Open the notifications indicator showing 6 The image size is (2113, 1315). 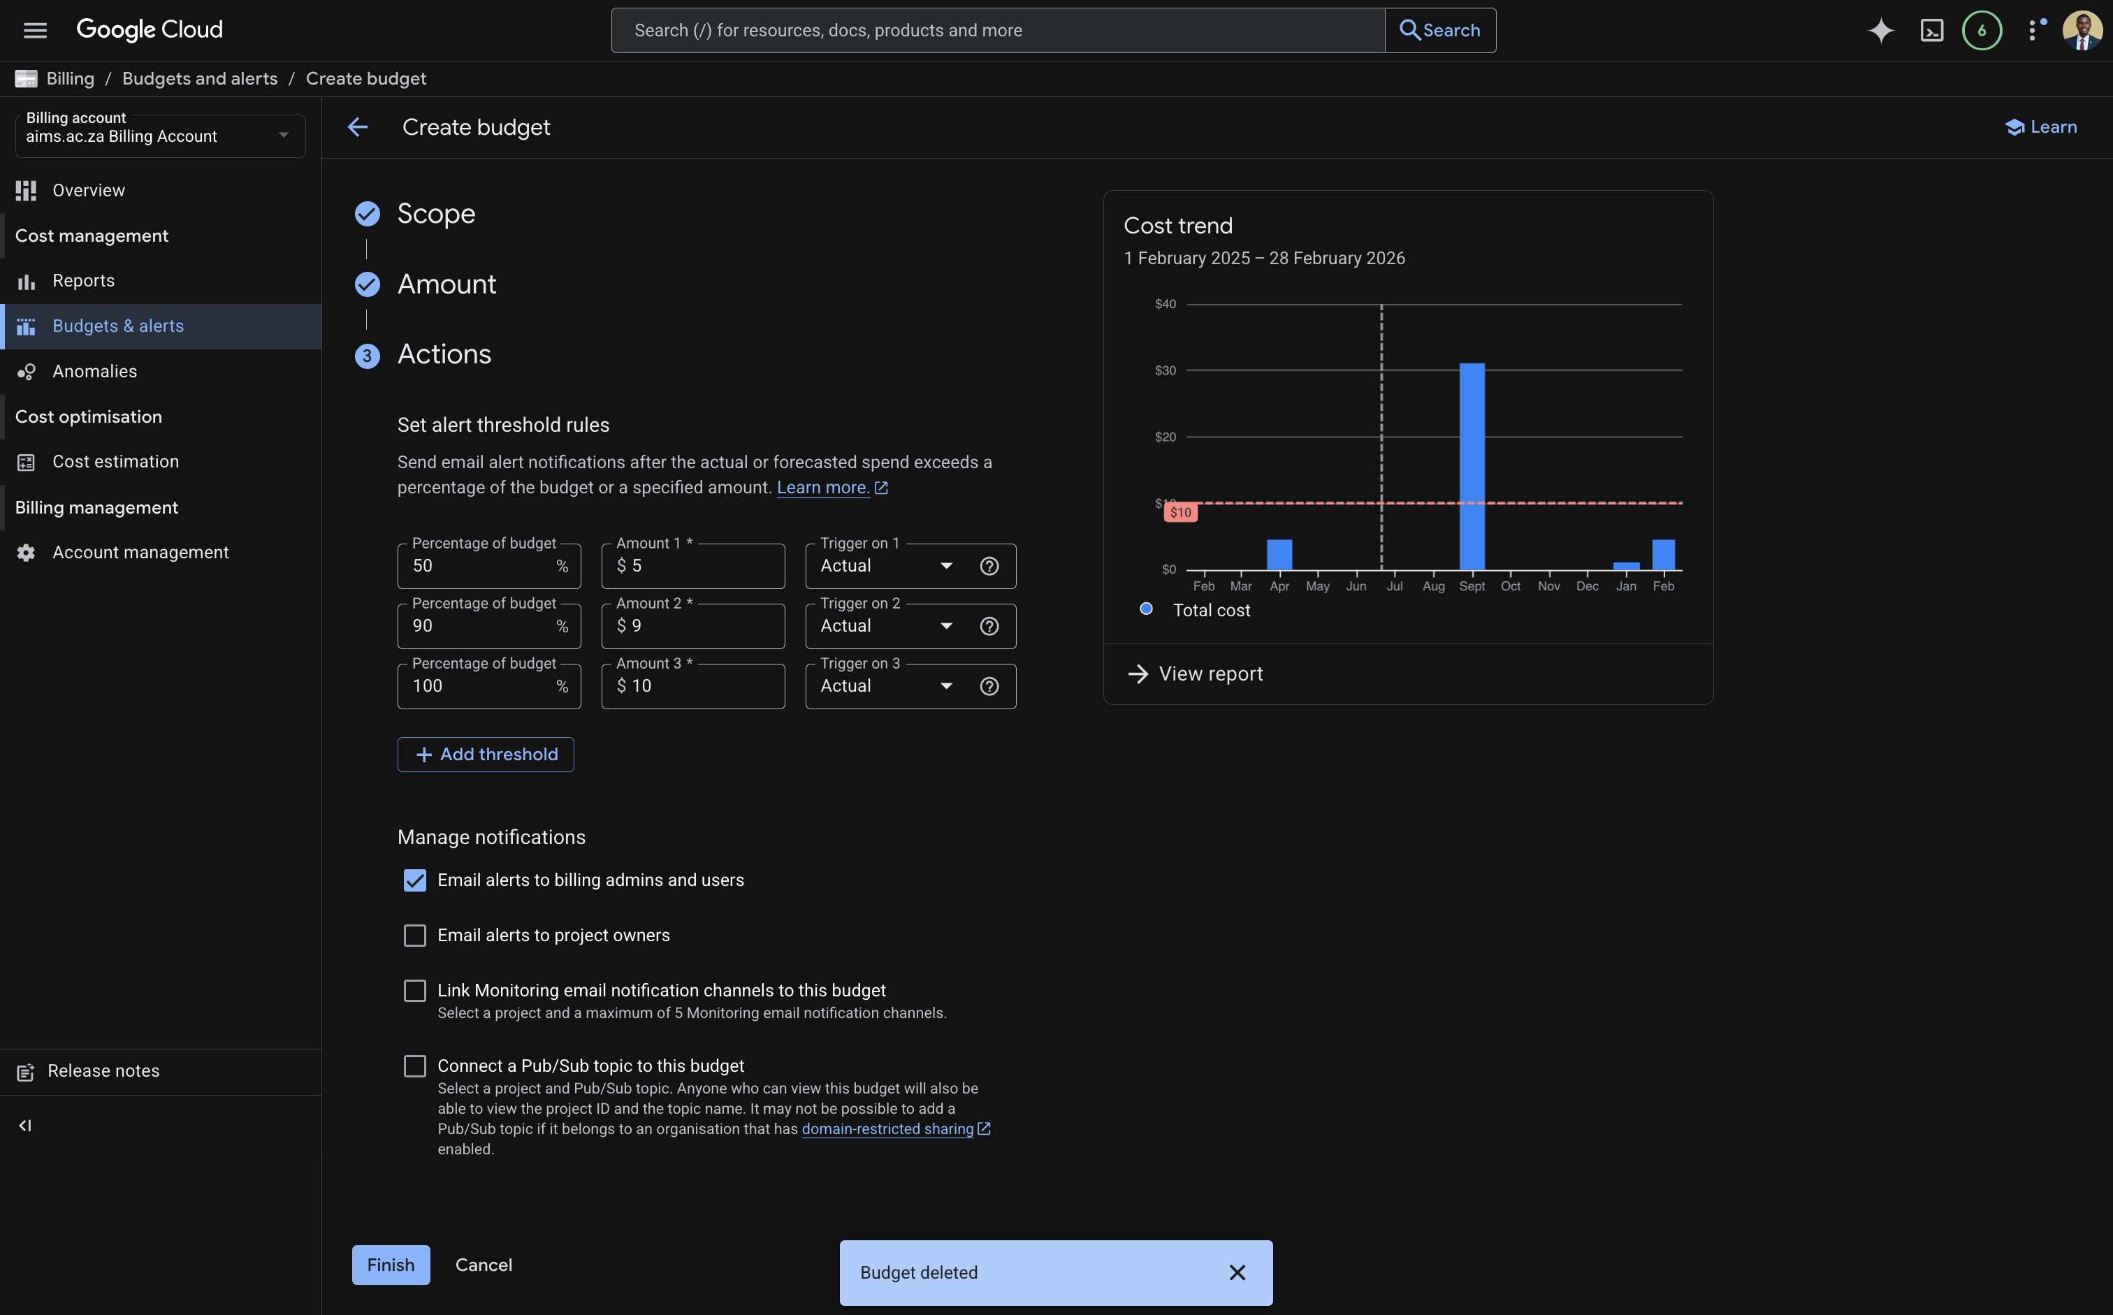click(x=1982, y=29)
